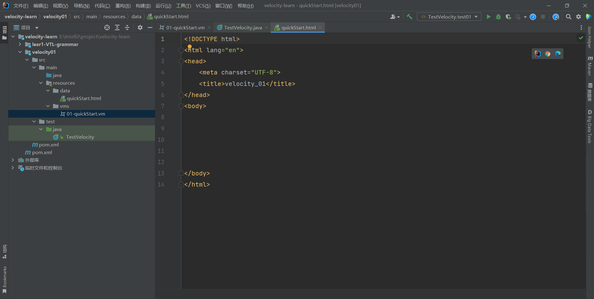Open profiler run dropdown arrow

tap(525, 17)
